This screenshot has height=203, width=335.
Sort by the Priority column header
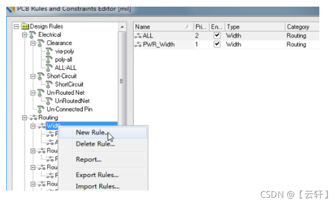pyautogui.click(x=201, y=27)
